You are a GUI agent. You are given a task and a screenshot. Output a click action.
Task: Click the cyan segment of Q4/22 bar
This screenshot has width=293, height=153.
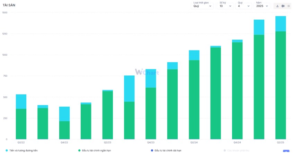(64, 114)
